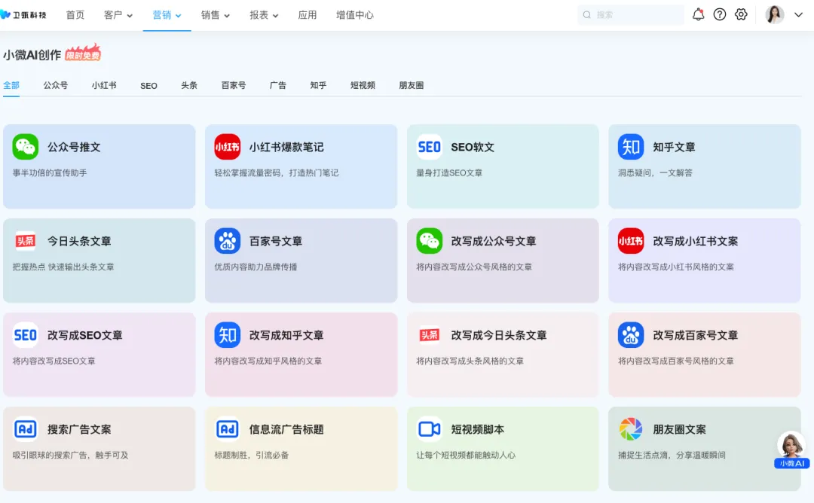
Task: Click the video camera icon on 短视频脚本
Action: (429, 429)
